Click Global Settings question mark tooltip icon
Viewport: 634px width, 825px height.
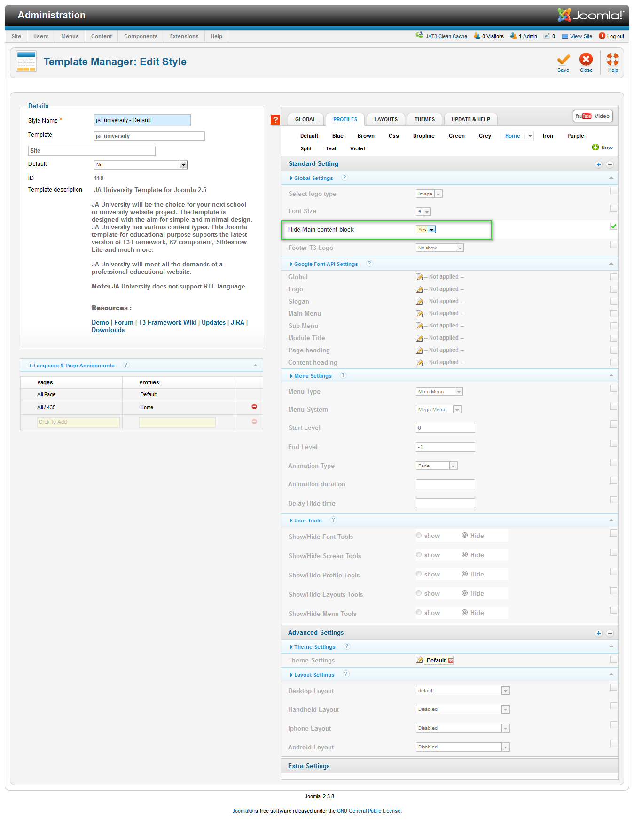click(x=344, y=178)
